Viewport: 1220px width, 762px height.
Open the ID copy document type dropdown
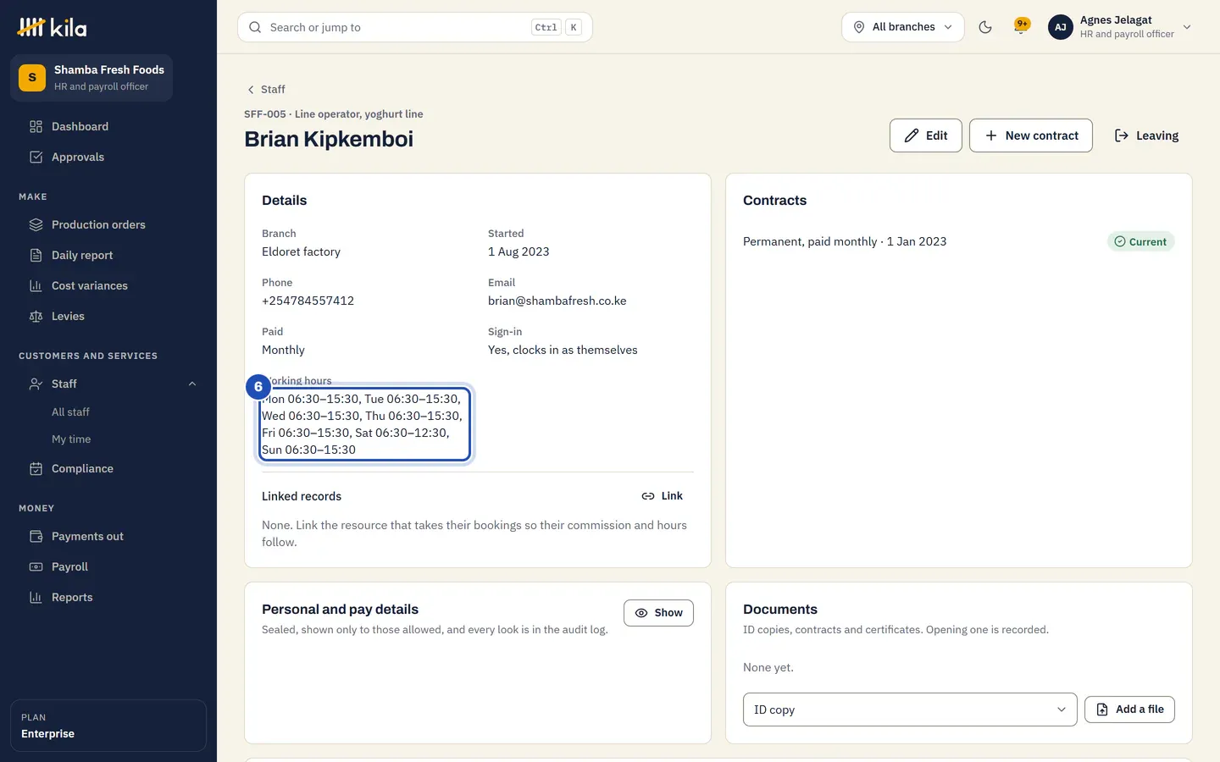[x=910, y=710]
